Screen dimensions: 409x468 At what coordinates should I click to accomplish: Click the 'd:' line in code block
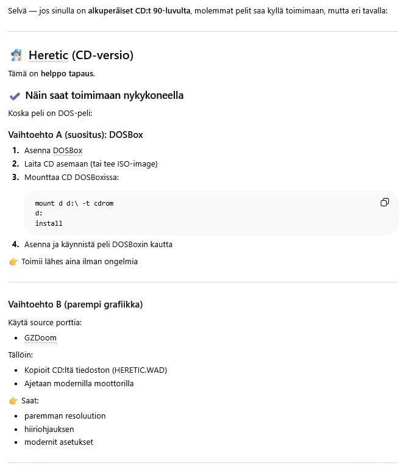(x=39, y=214)
